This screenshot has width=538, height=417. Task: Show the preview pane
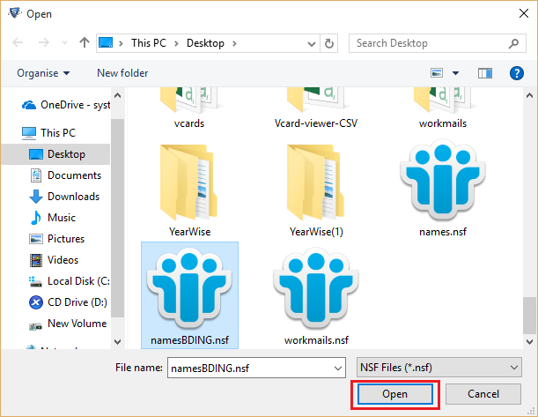[x=485, y=73]
